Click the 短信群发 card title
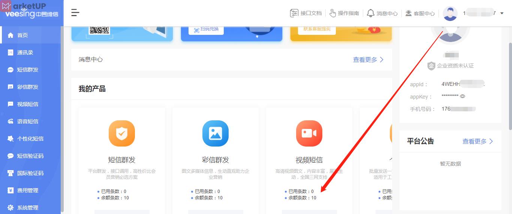Viewport: 512px width, 214px height. coord(122,160)
